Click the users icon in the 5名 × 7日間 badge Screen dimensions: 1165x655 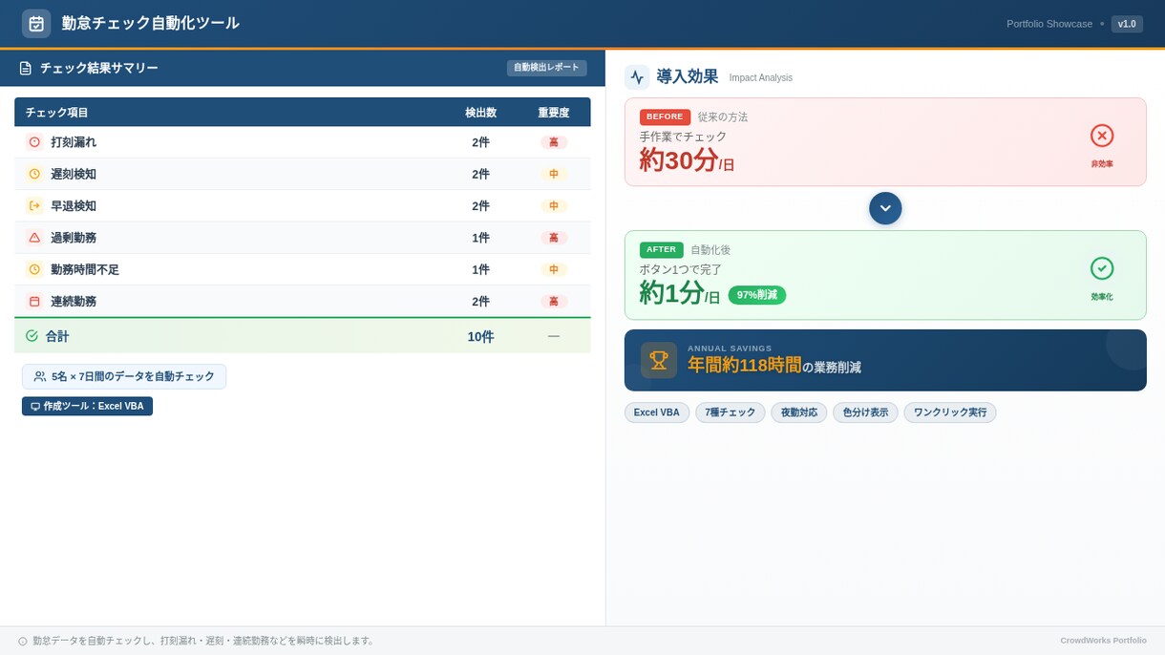tap(39, 376)
